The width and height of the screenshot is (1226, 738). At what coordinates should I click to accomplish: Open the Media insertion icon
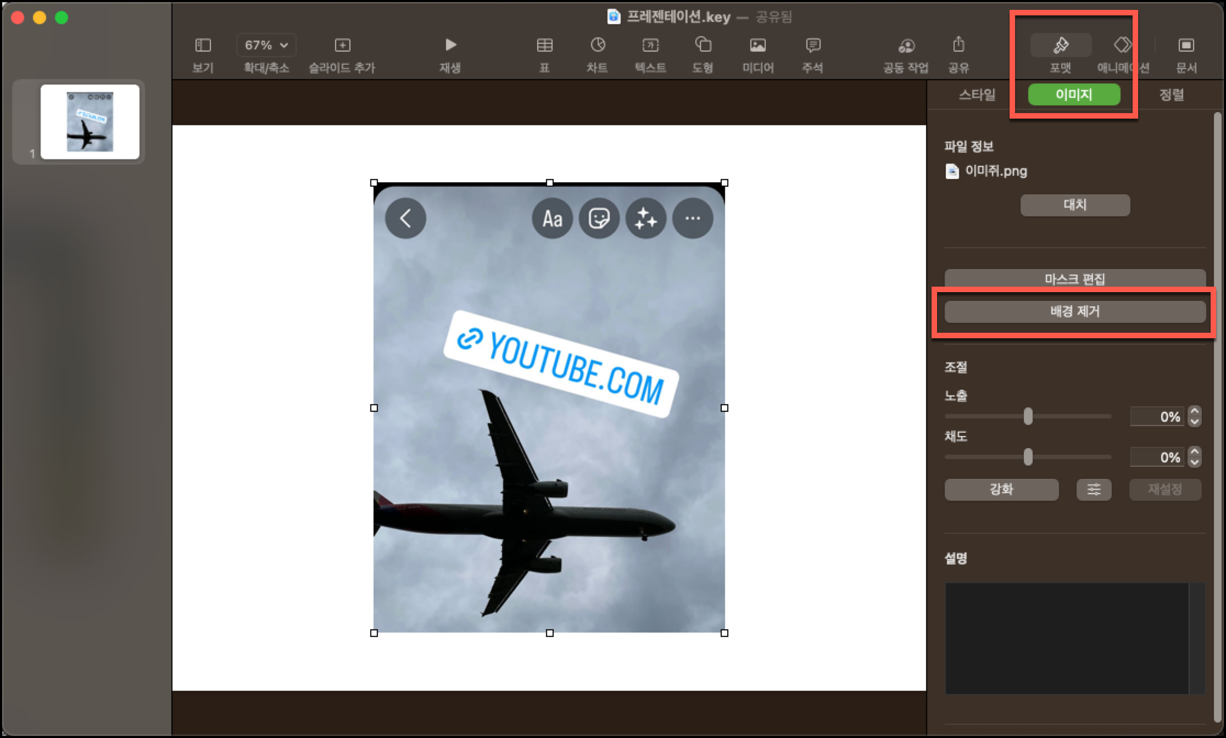click(x=757, y=45)
